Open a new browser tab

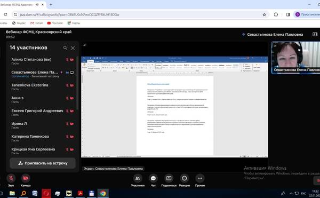click(51, 4)
